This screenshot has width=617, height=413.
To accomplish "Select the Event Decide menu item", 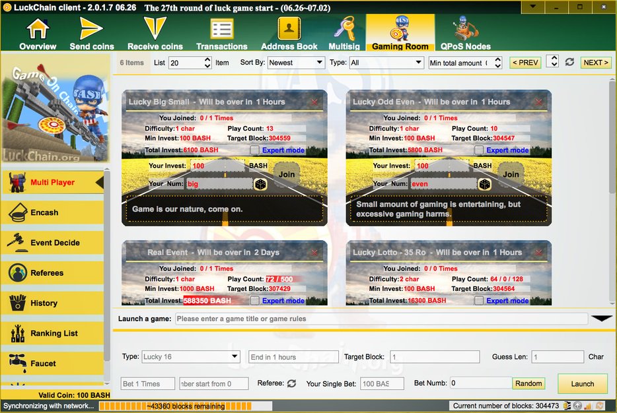I will pyautogui.click(x=52, y=243).
